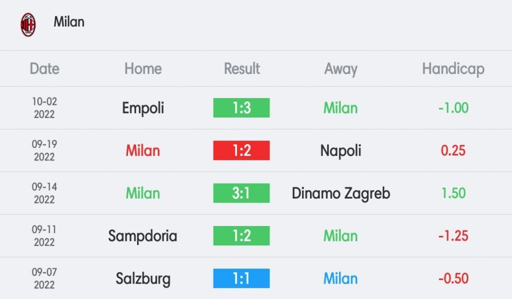Open the Napoli away team link
Image resolution: width=512 pixels, height=299 pixels.
340,151
